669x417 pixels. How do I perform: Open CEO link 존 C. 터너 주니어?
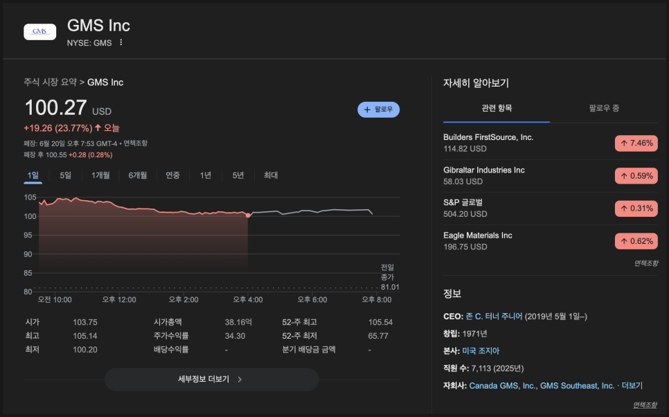[494, 317]
